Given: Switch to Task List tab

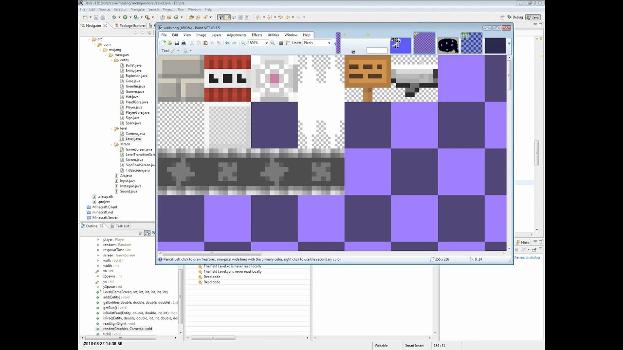Looking at the screenshot, I should tap(120, 226).
